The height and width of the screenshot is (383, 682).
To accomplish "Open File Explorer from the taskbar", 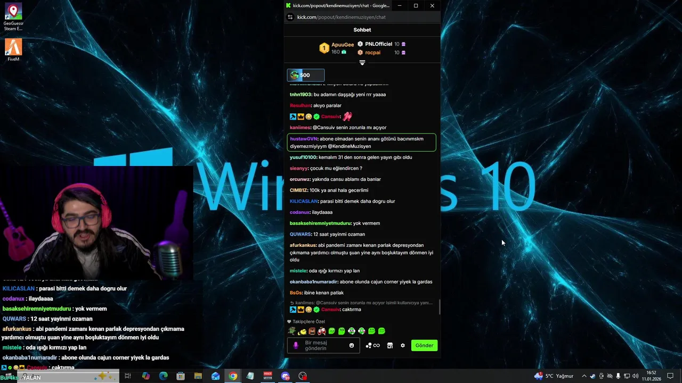I will [x=198, y=376].
